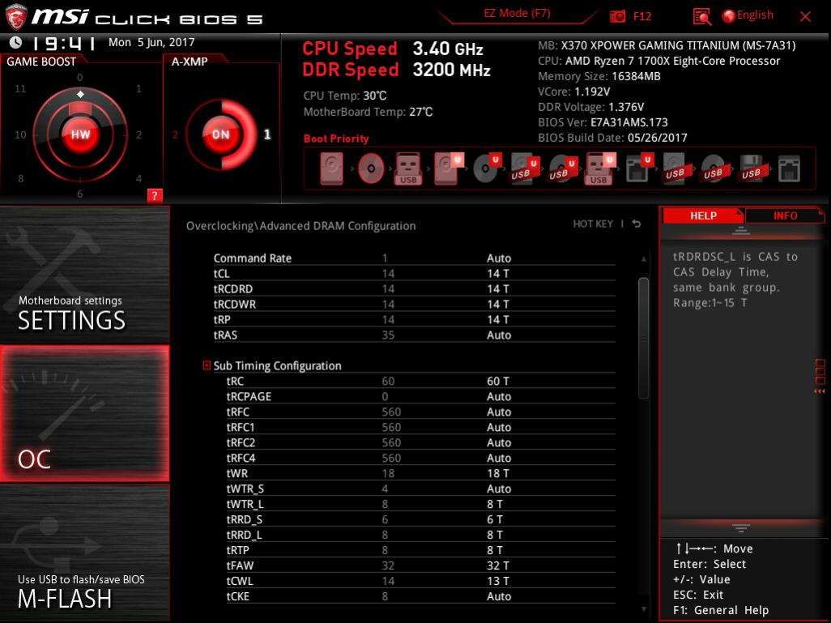This screenshot has width=831, height=623.
Task: Edit the tCL 14 T value field
Action: 498,274
